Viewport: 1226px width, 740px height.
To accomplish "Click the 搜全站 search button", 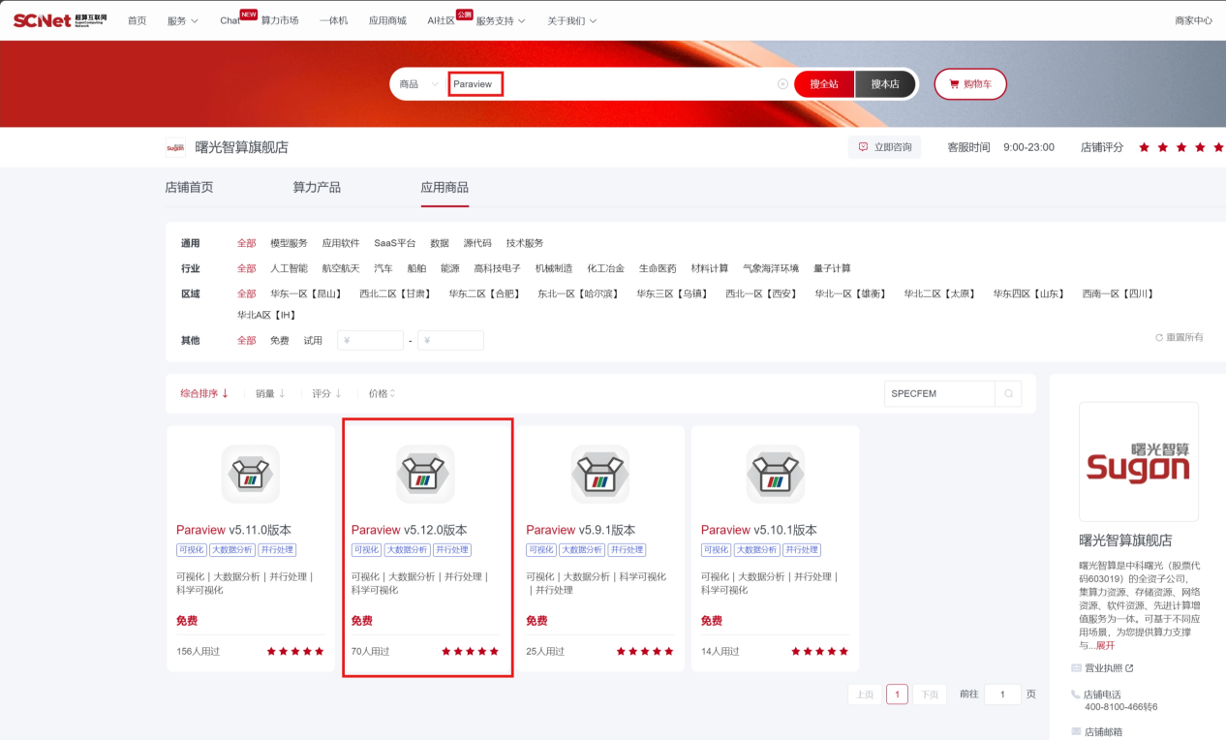I will coord(823,84).
